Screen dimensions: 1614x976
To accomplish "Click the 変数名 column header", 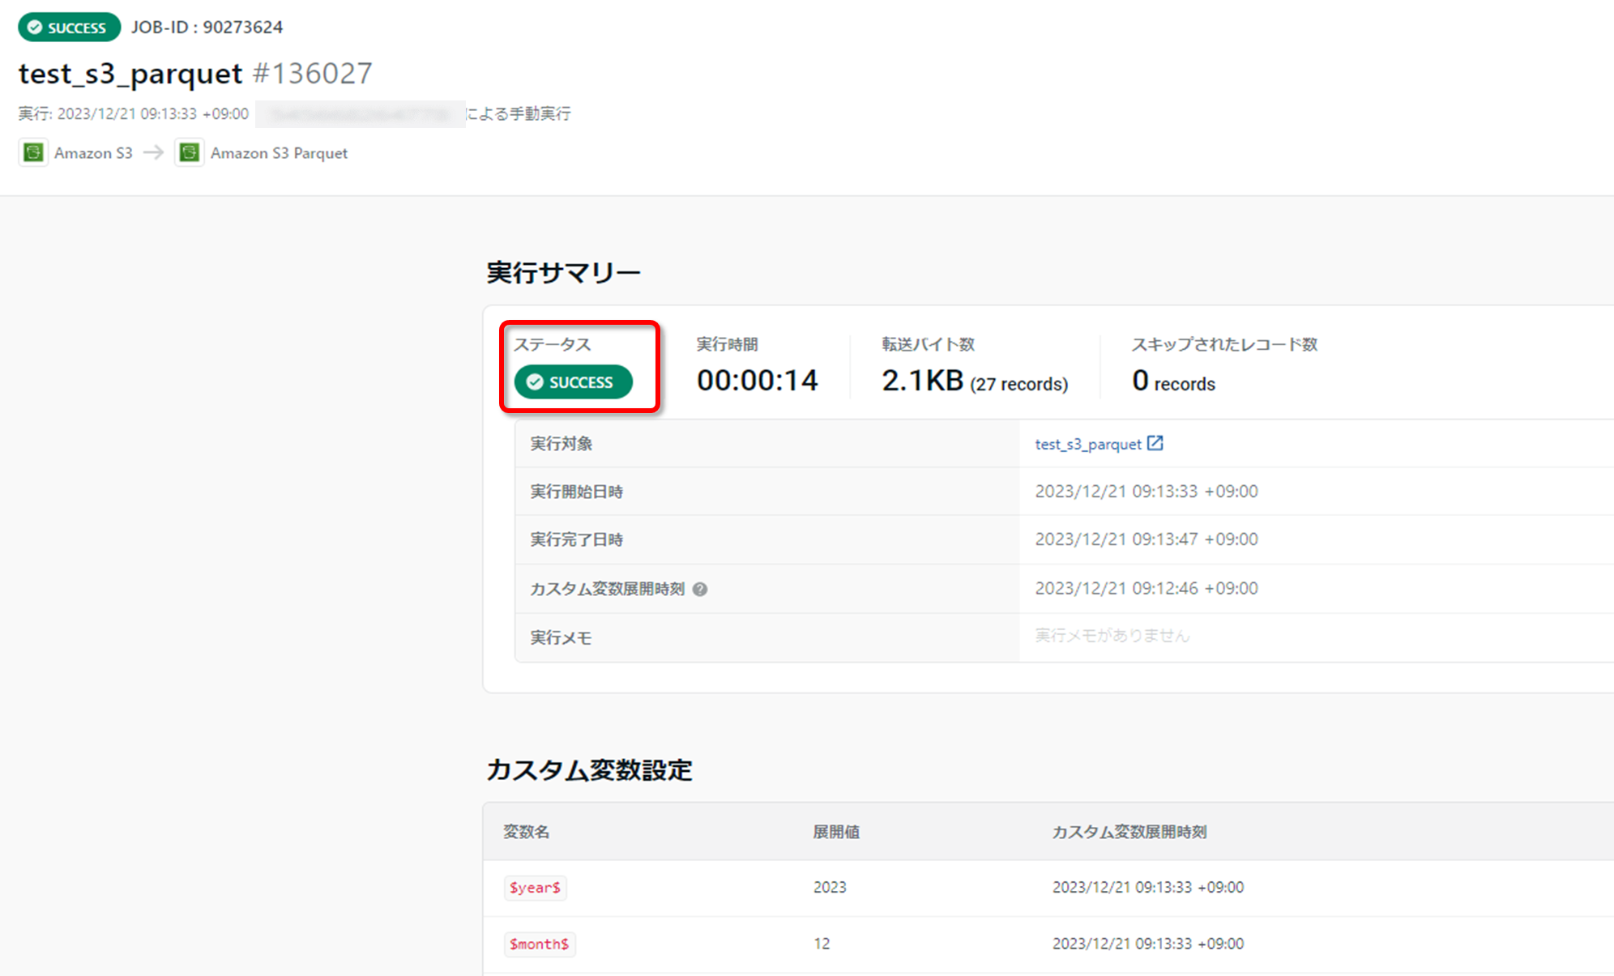I will coord(526,832).
